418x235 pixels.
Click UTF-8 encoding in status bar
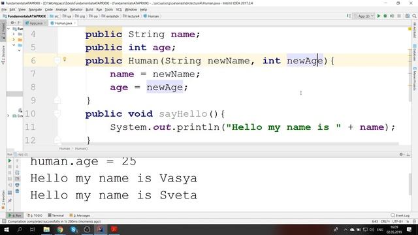[x=397, y=221]
